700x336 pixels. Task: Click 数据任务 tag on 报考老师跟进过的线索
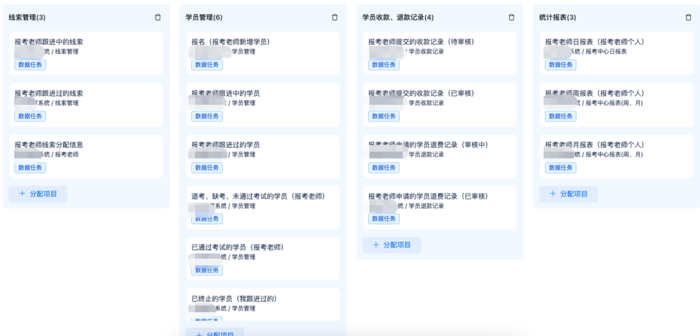point(30,117)
